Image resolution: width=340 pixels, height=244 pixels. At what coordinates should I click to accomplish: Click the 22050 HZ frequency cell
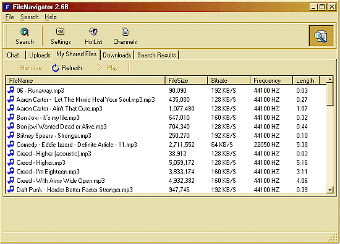tap(266, 145)
